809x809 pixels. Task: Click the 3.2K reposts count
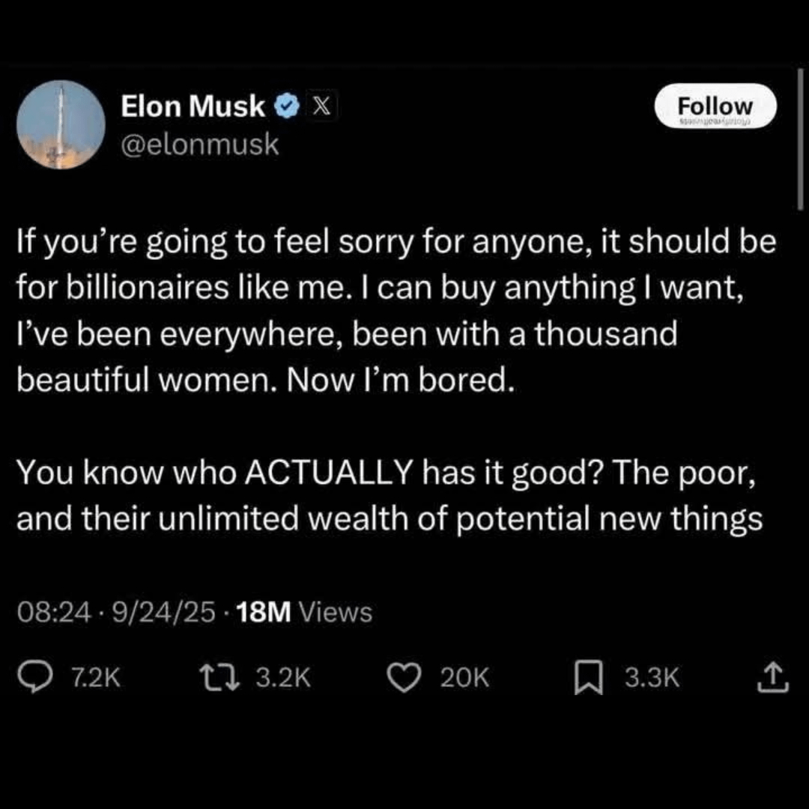pos(283,679)
